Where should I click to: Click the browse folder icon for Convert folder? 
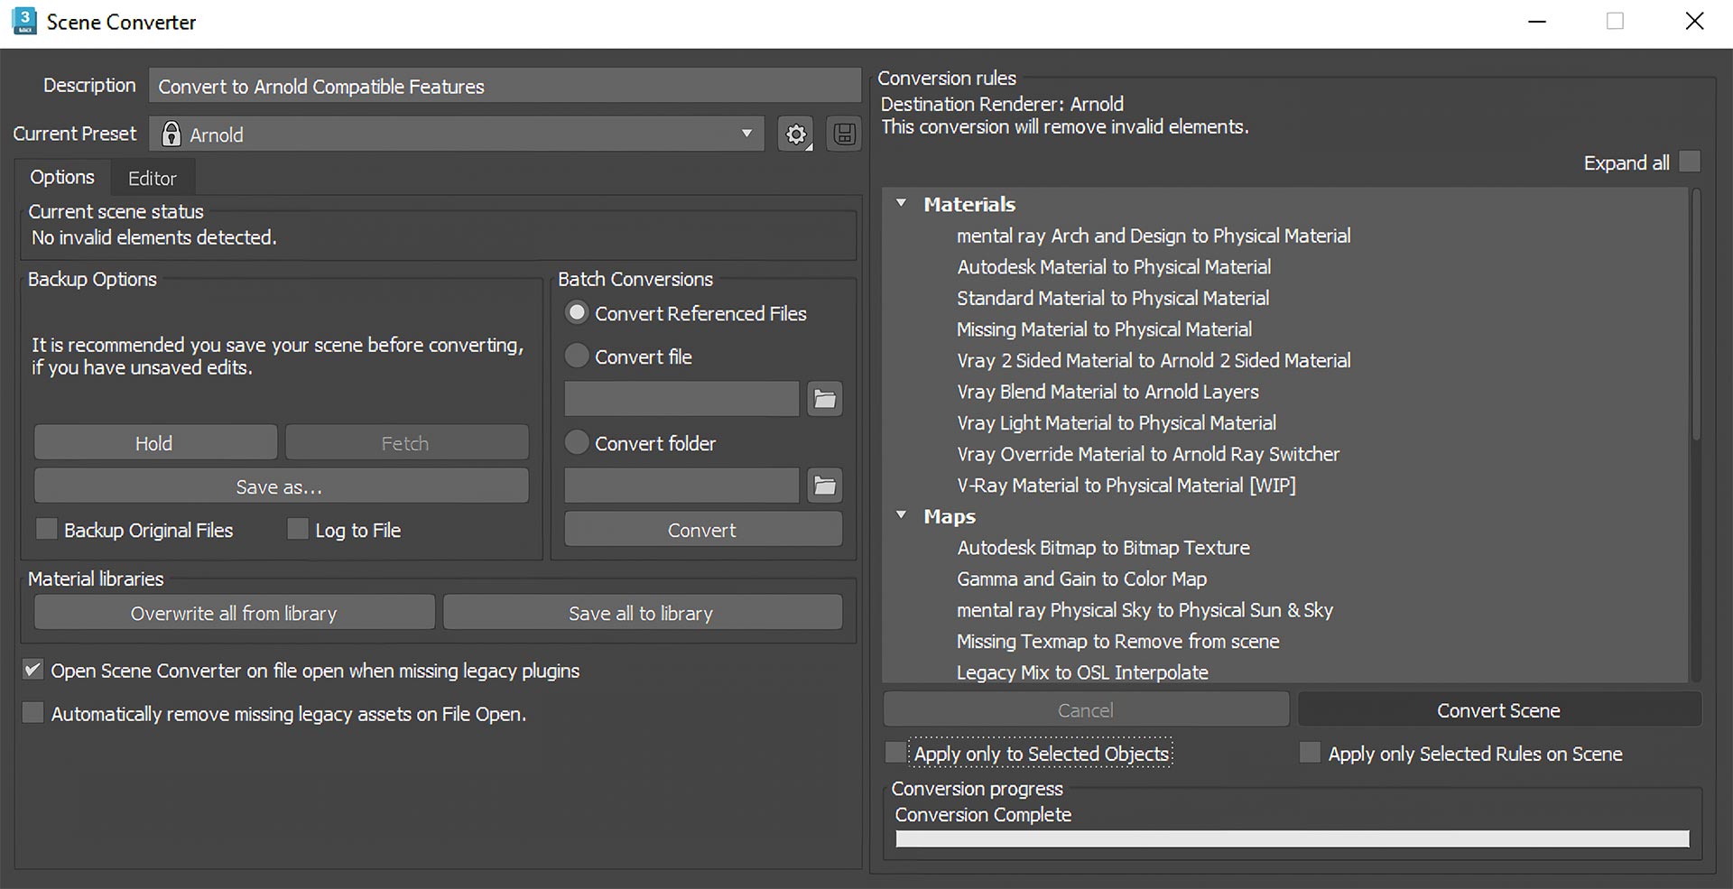tap(824, 486)
